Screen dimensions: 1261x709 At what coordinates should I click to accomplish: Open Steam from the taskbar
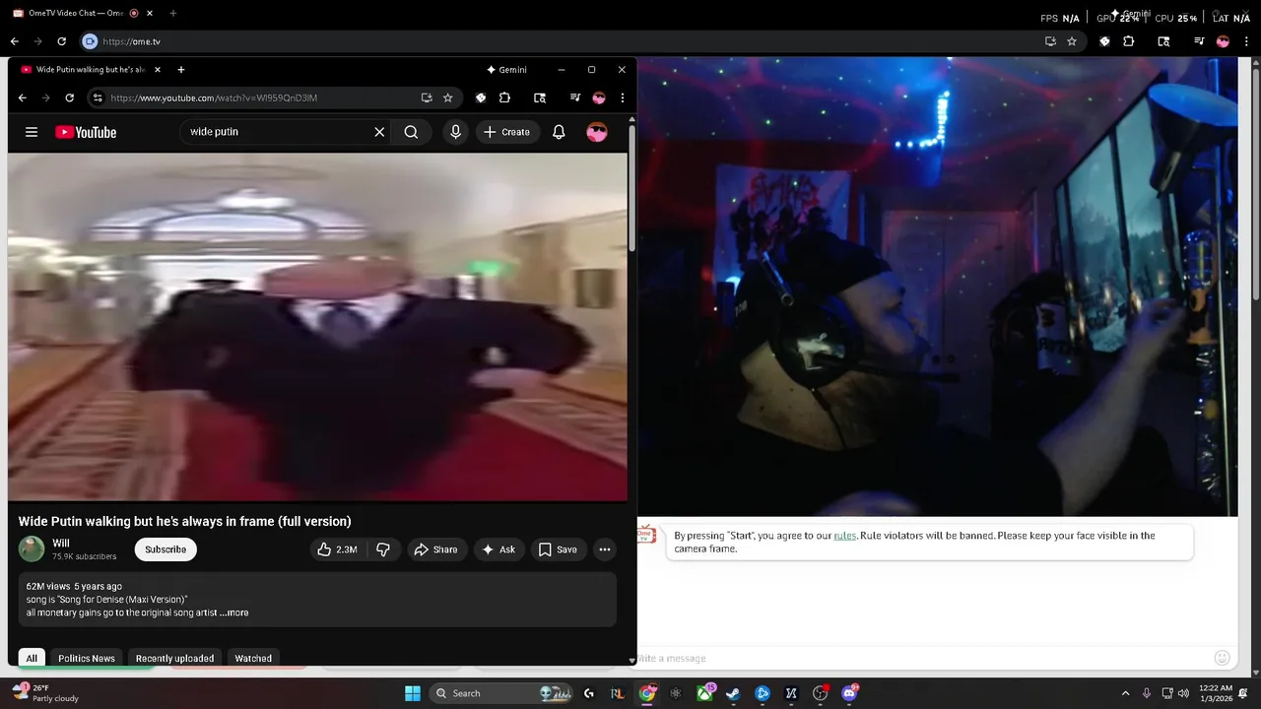tap(733, 693)
